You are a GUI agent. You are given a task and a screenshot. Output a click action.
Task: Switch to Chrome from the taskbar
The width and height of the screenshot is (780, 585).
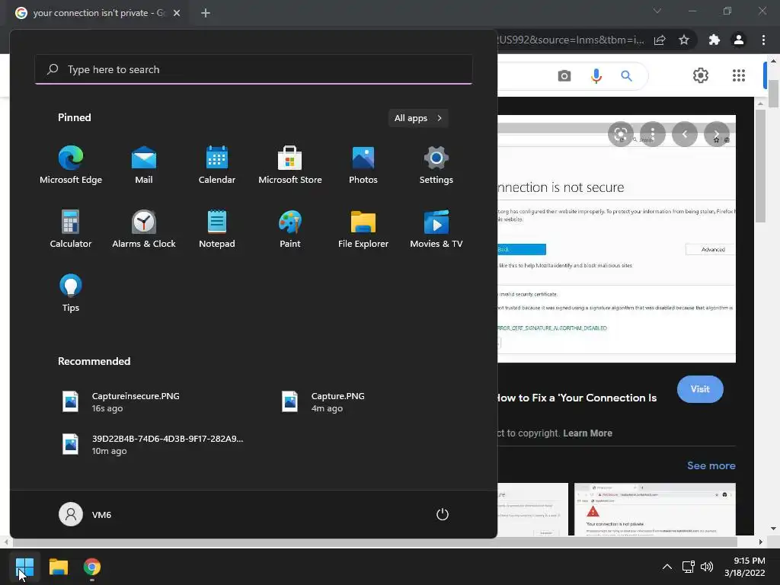click(x=92, y=567)
